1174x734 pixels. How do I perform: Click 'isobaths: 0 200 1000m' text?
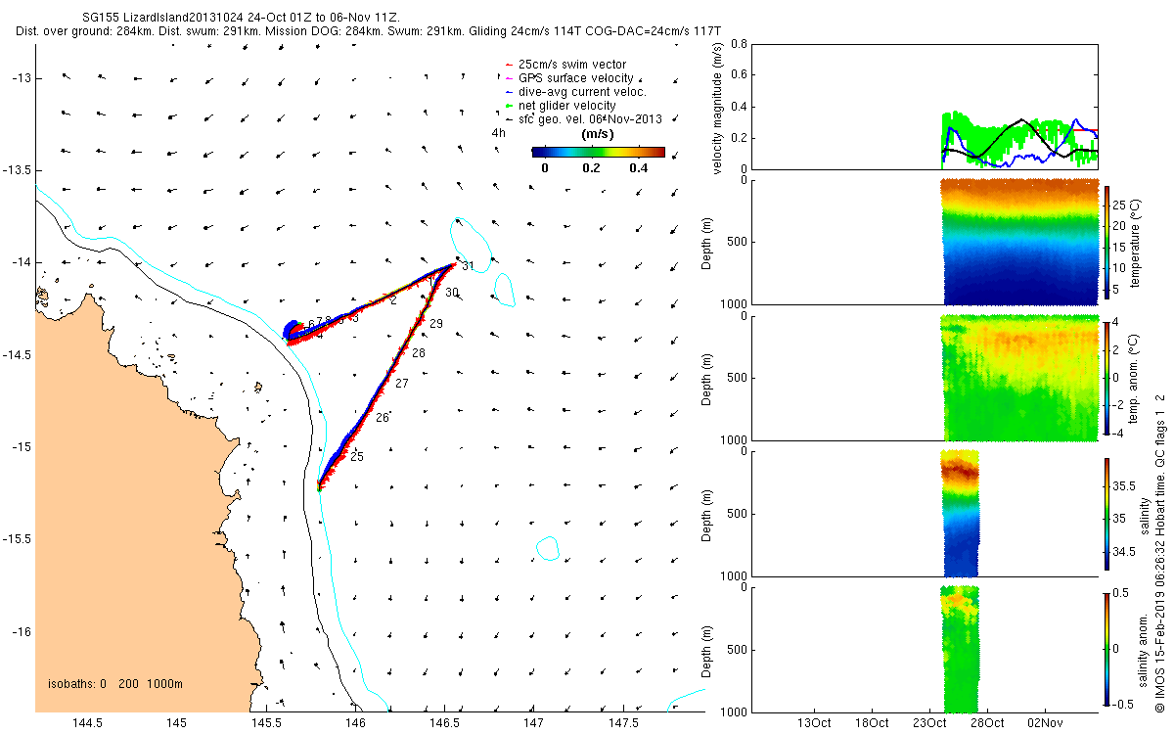[115, 683]
